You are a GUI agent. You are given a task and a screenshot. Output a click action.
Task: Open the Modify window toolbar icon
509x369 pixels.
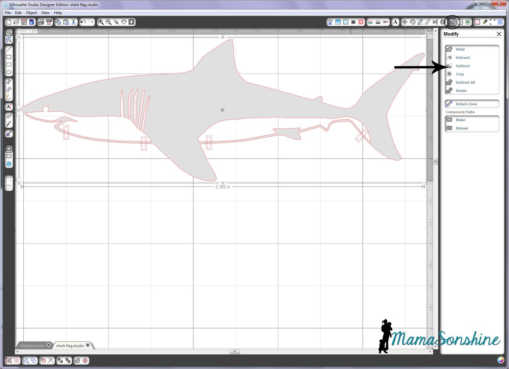[453, 22]
